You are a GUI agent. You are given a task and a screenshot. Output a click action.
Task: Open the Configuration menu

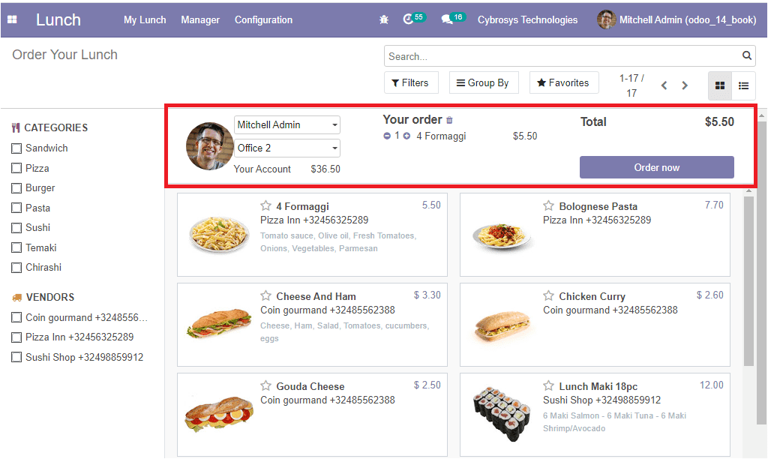coord(263,20)
